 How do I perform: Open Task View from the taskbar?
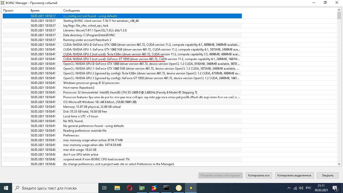tap(104, 188)
